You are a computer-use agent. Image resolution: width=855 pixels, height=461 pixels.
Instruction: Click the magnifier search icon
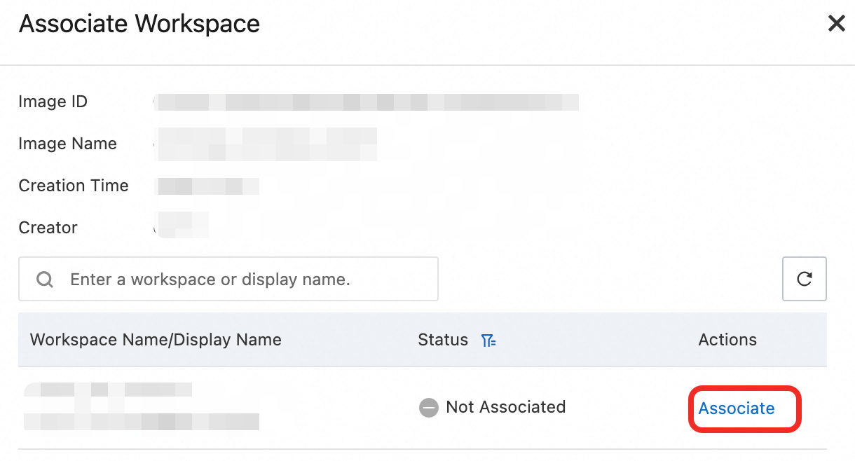click(46, 280)
